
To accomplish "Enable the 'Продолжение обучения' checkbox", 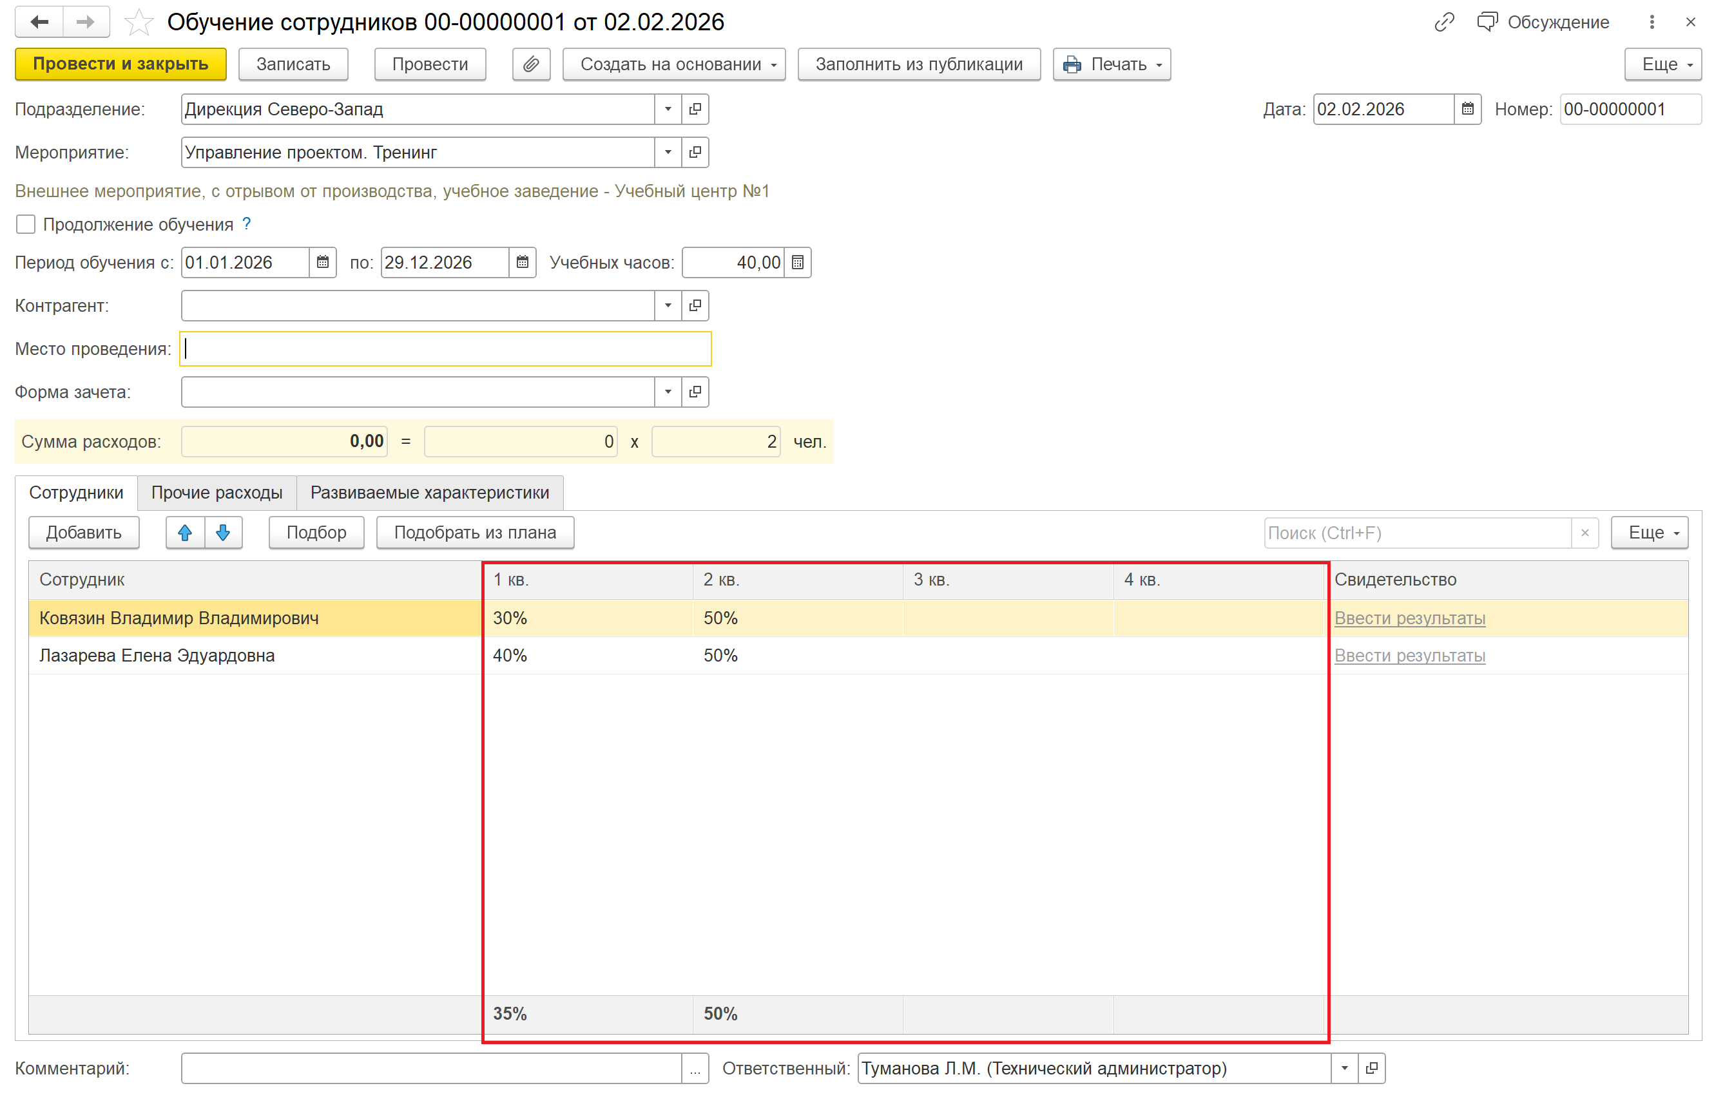I will pos(26,225).
